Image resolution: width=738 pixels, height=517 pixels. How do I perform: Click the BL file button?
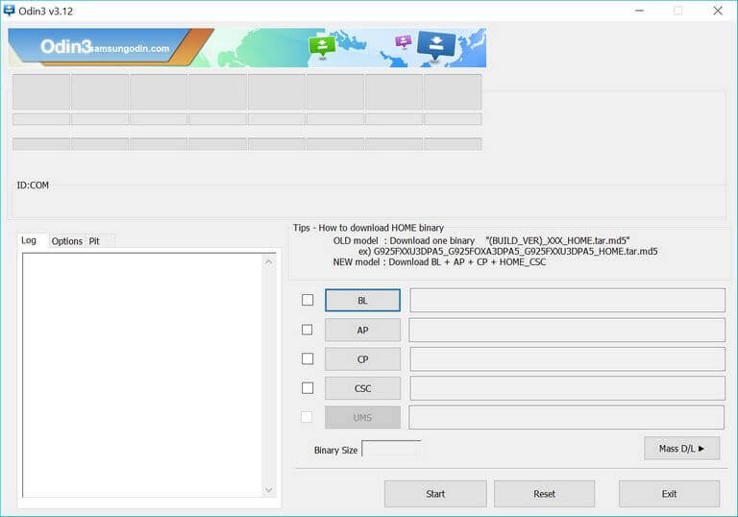point(362,301)
